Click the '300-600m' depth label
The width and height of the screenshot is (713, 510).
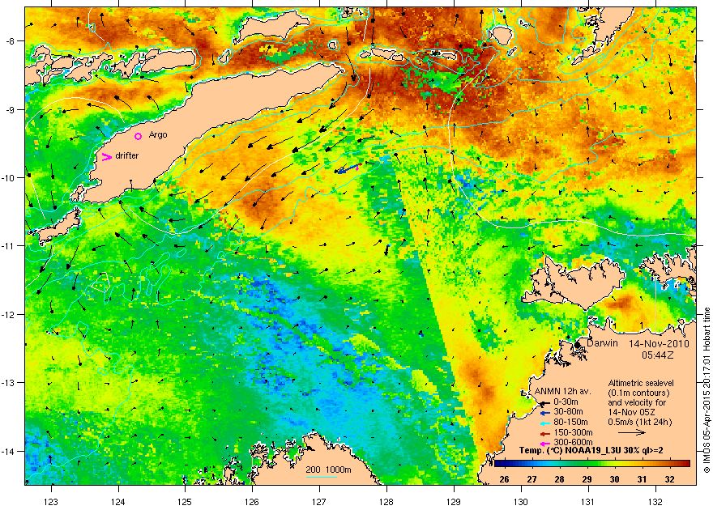(573, 442)
